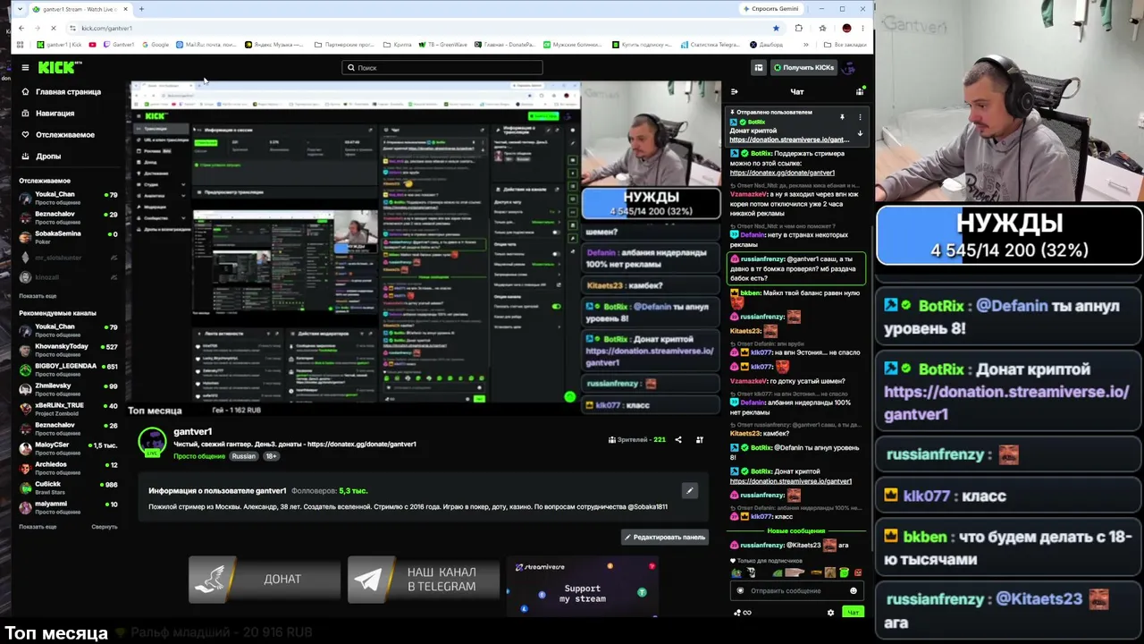Toggle the bookmark star in address bar
Screen dimensions: 1144x644
775,28
